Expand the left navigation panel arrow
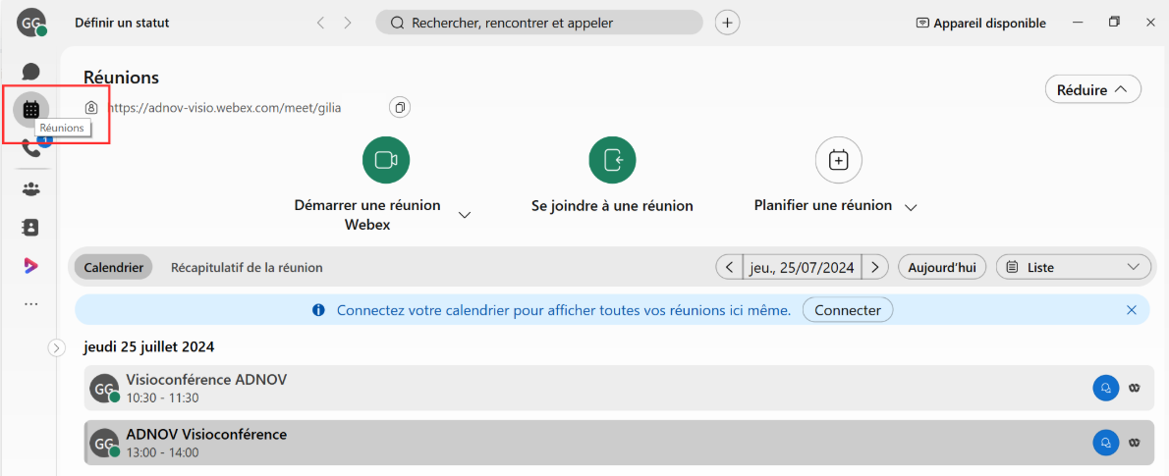 pyautogui.click(x=57, y=347)
